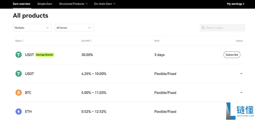Viewport: 255px width, 120px height.
Task: Expand the USDT Flexible/Fixed row chevron
Action: click(x=241, y=74)
